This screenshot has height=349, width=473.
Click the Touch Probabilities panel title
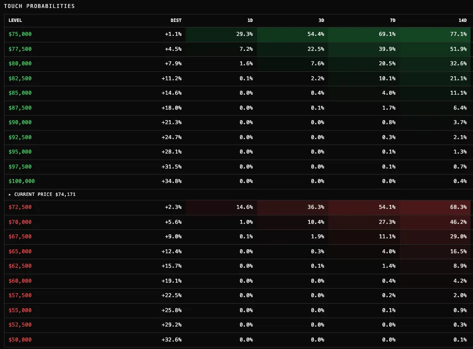tap(39, 6)
